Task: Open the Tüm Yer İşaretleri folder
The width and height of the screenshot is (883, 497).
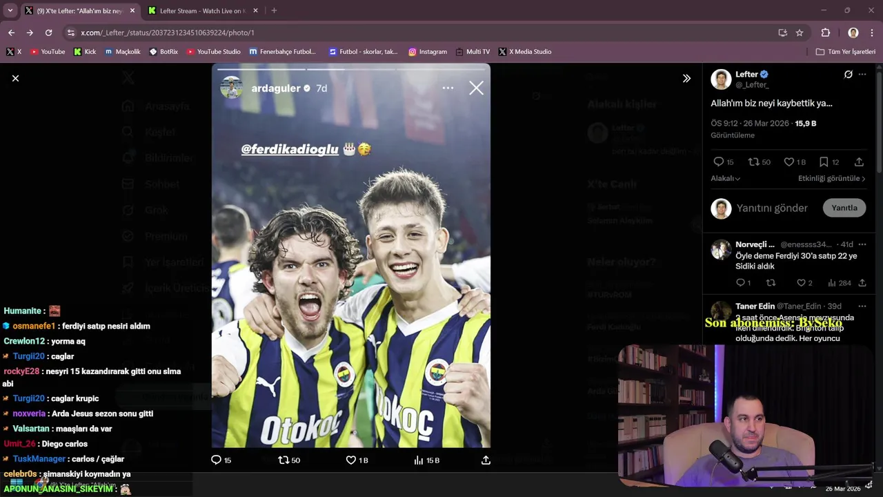Action: point(846,52)
